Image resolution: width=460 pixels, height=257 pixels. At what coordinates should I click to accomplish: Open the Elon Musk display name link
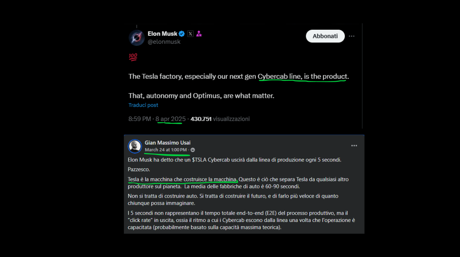coord(162,34)
